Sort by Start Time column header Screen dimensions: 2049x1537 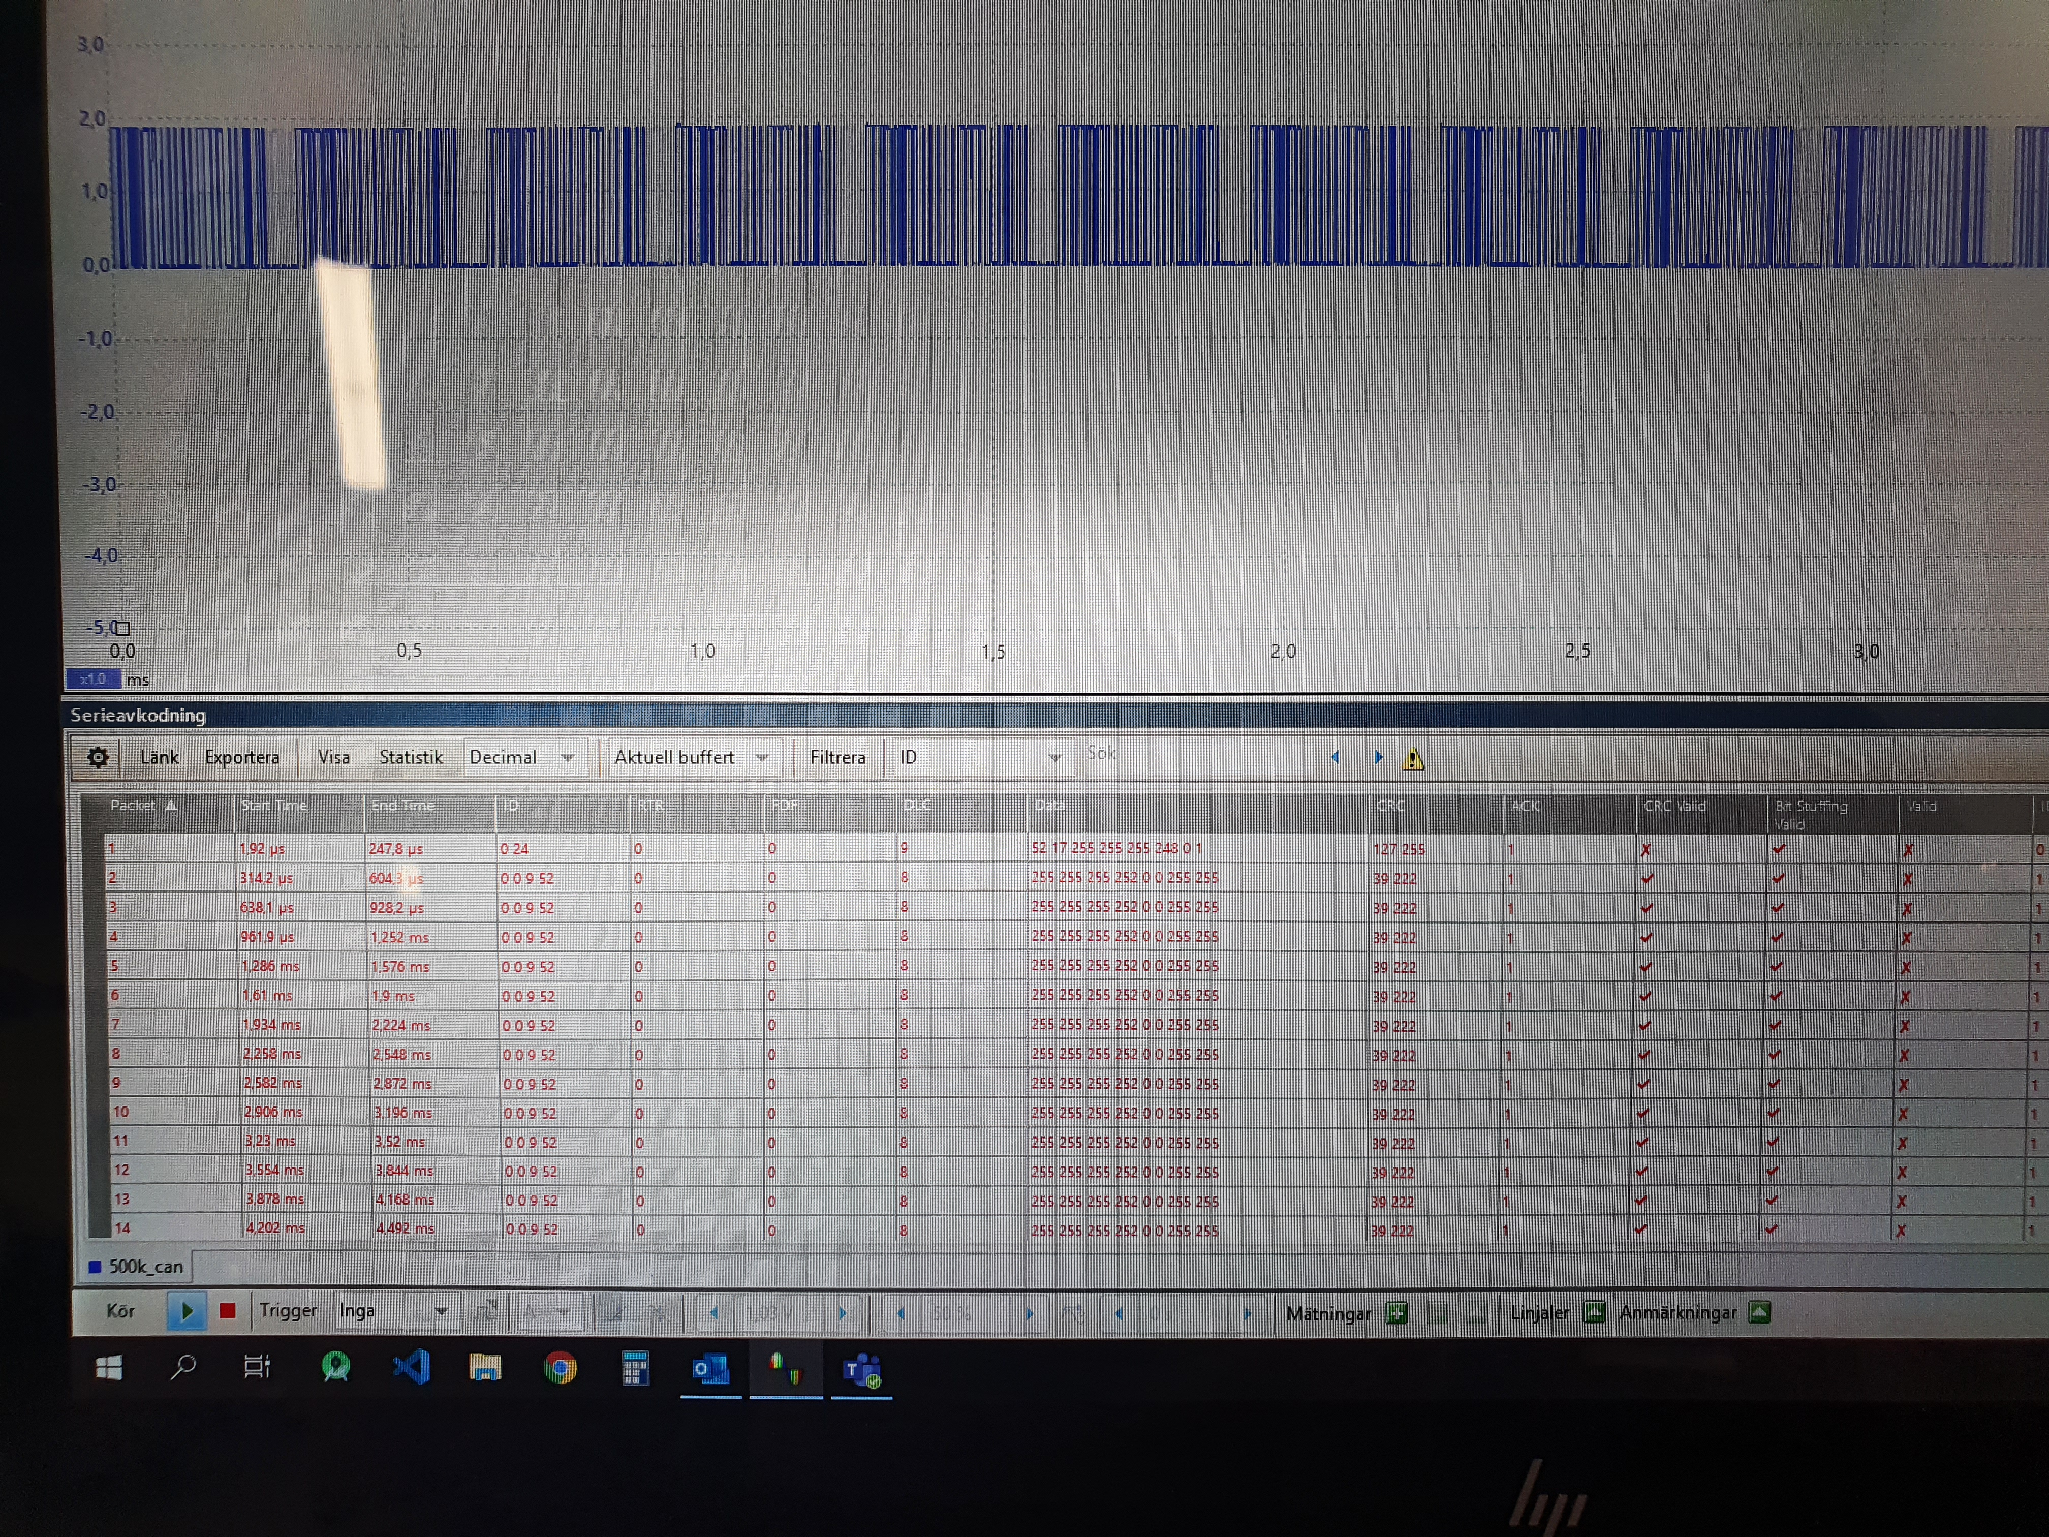click(x=273, y=805)
